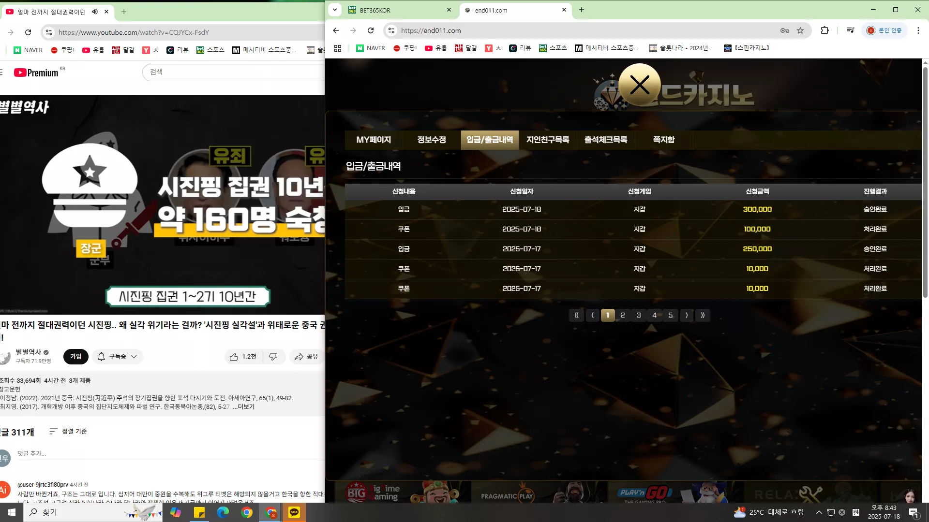Mute the YouTube tab audio icon
The image size is (929, 522).
pyautogui.click(x=95, y=12)
